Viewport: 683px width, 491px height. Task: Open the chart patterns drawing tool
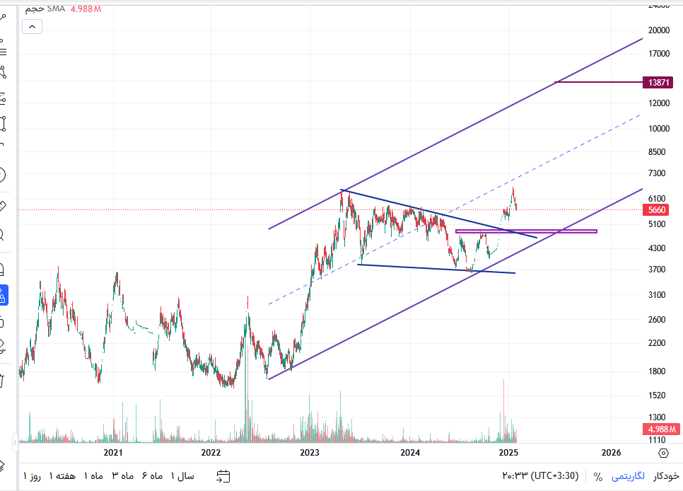coord(2,72)
